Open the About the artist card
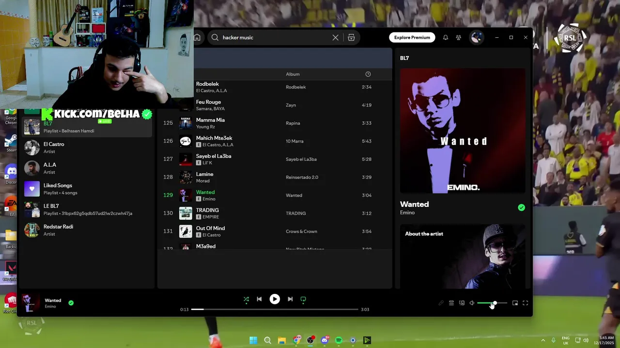 (463, 257)
